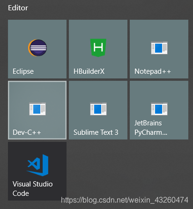Click the JetBrains PyCharm... label text
The height and width of the screenshot is (209, 193).
tap(151, 128)
